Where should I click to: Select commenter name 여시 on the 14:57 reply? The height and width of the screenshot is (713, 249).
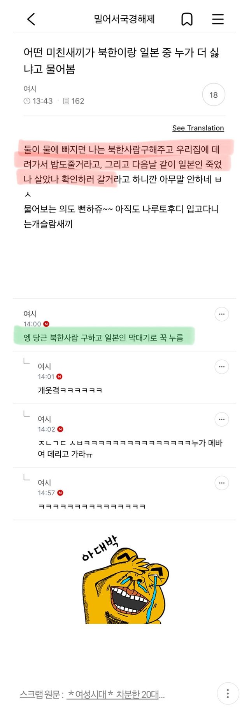point(44,483)
